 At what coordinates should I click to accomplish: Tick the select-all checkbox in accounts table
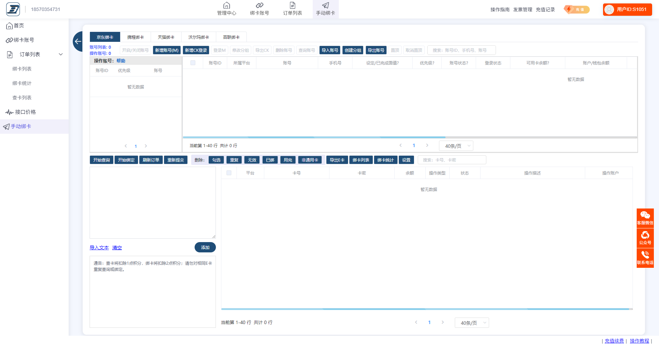tap(193, 63)
